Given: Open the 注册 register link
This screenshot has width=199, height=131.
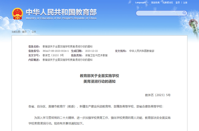Looking at the screenshot, I should [185, 2].
